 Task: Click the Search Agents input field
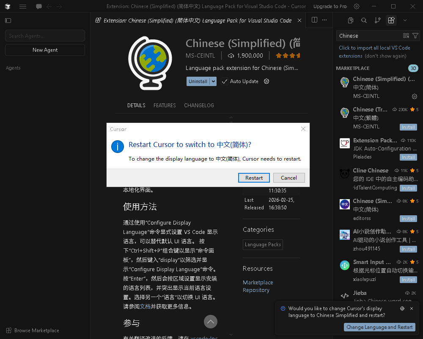click(x=45, y=36)
